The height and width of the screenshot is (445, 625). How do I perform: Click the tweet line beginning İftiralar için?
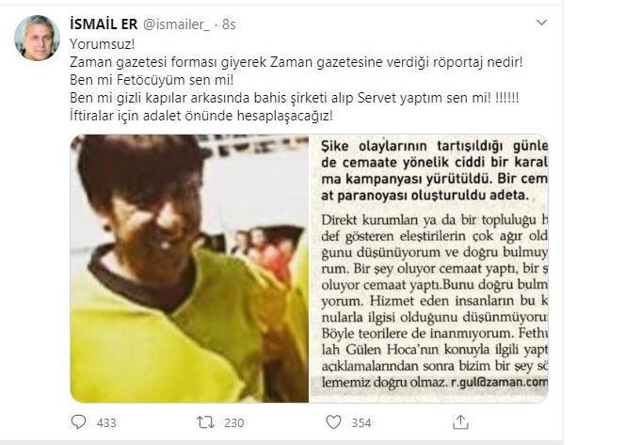coord(201,116)
